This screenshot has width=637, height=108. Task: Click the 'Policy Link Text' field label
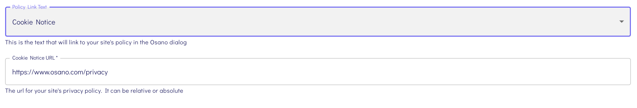(x=29, y=7)
